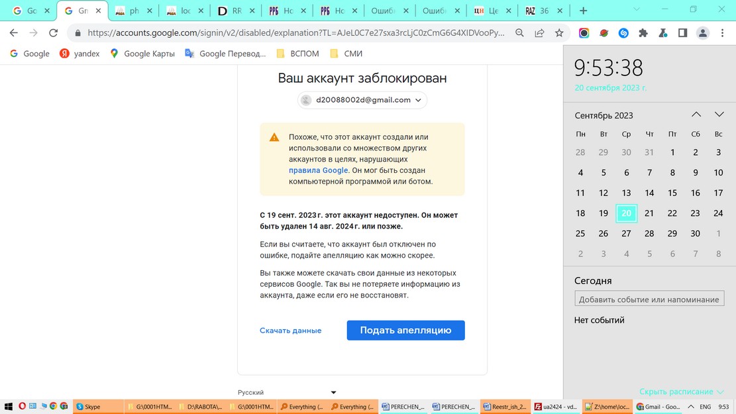The height and width of the screenshot is (414, 736).
Task: Open Chrome's three-dot menu
Action: coord(722,33)
